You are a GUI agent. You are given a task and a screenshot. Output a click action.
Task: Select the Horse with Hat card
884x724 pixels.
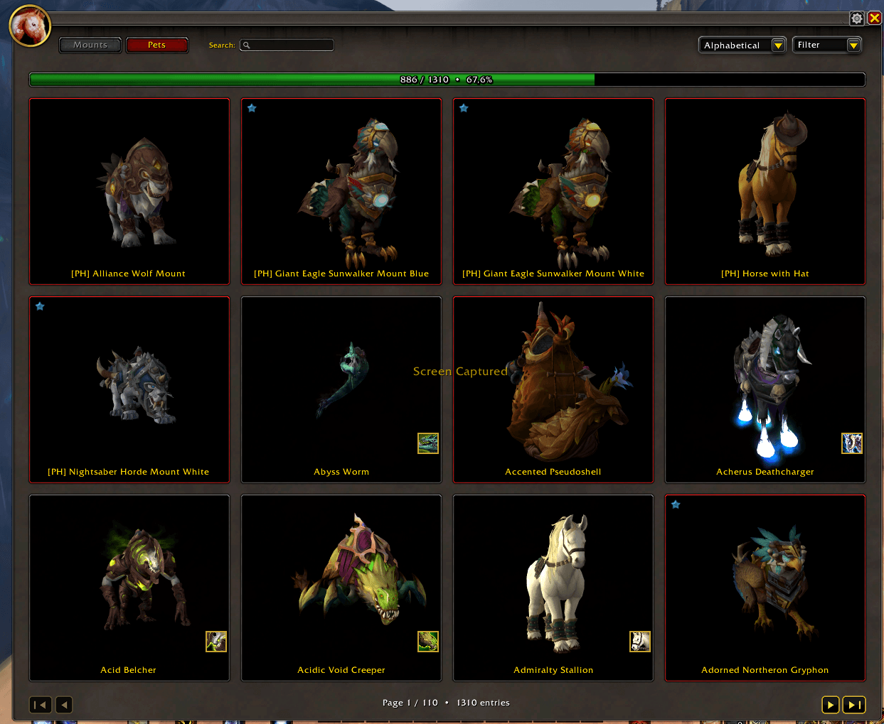[x=765, y=191]
